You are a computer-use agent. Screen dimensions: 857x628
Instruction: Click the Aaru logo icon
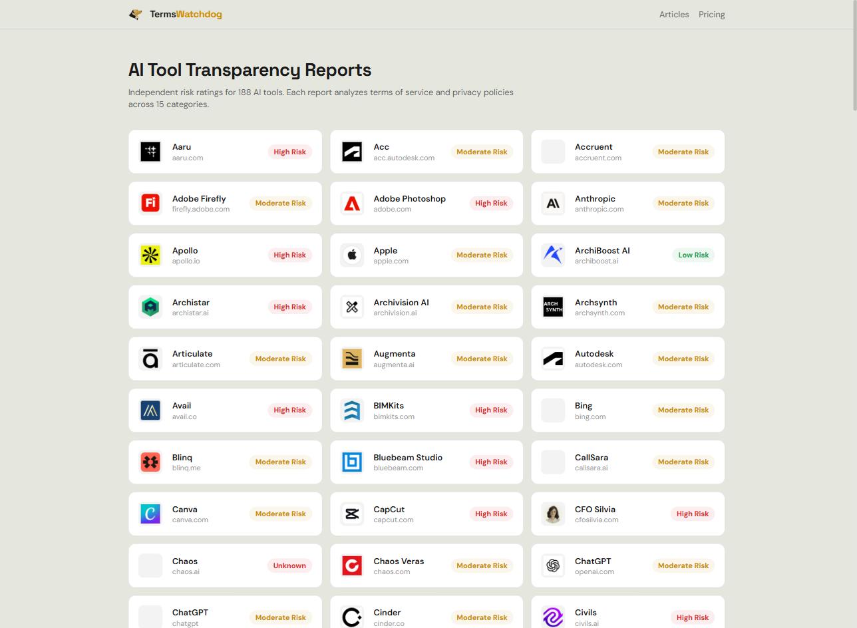click(150, 152)
